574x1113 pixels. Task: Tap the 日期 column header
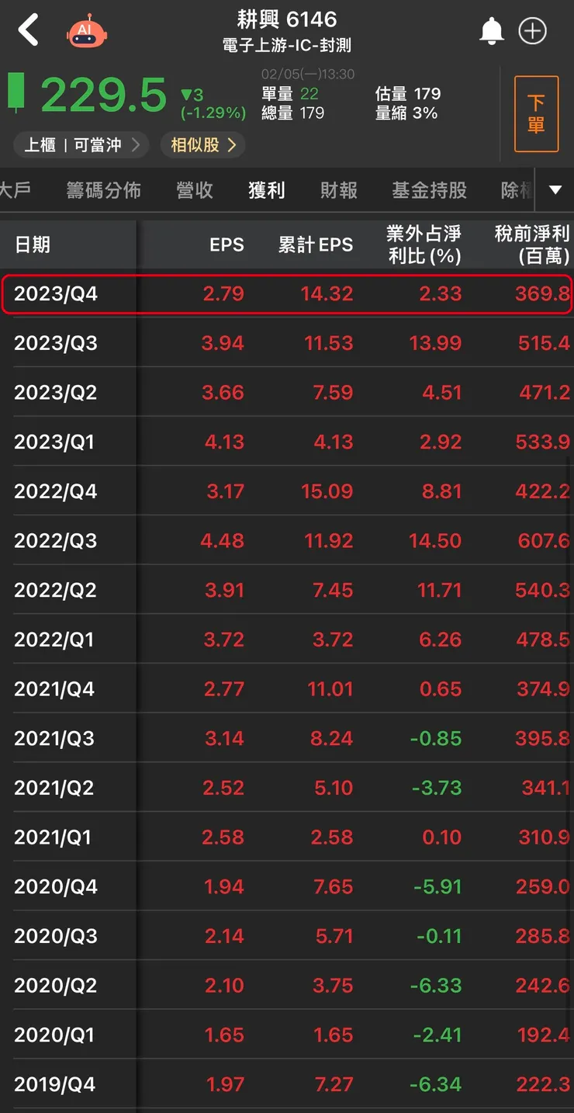pos(33,244)
